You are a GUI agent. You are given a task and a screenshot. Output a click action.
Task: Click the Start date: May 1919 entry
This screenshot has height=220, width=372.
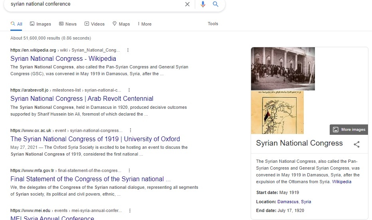tap(277, 192)
